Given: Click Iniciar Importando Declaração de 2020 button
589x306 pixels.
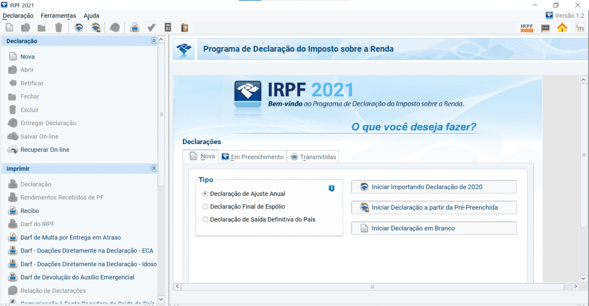Looking at the screenshot, I should [434, 187].
